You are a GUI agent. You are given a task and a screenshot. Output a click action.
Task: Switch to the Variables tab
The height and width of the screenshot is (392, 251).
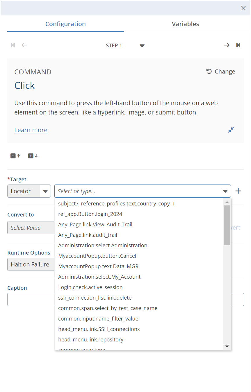pyautogui.click(x=185, y=24)
